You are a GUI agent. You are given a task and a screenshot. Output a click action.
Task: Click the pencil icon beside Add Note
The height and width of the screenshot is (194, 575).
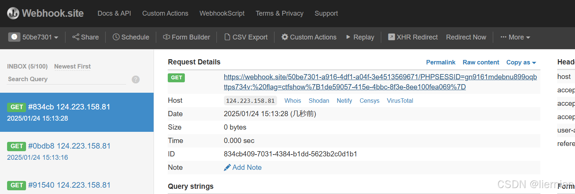click(227, 168)
